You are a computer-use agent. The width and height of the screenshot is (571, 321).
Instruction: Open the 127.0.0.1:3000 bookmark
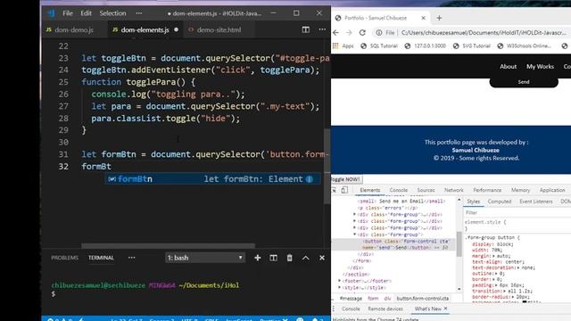[425, 45]
